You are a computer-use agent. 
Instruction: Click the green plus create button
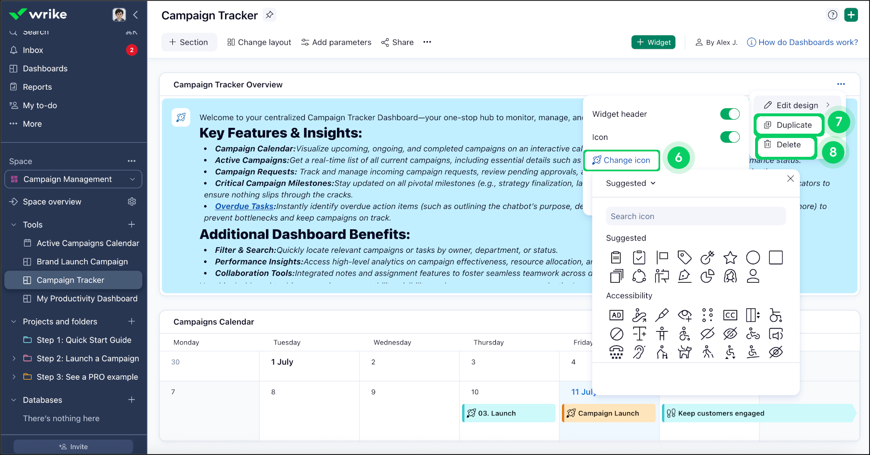[x=851, y=15]
